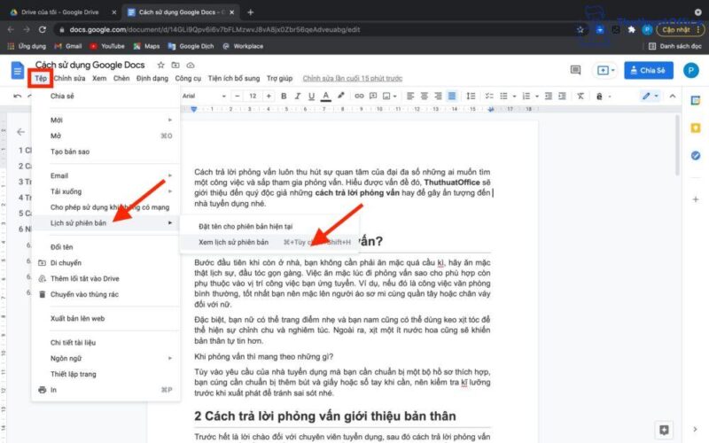
Task: Open the Định dạng menu
Action: tap(152, 78)
